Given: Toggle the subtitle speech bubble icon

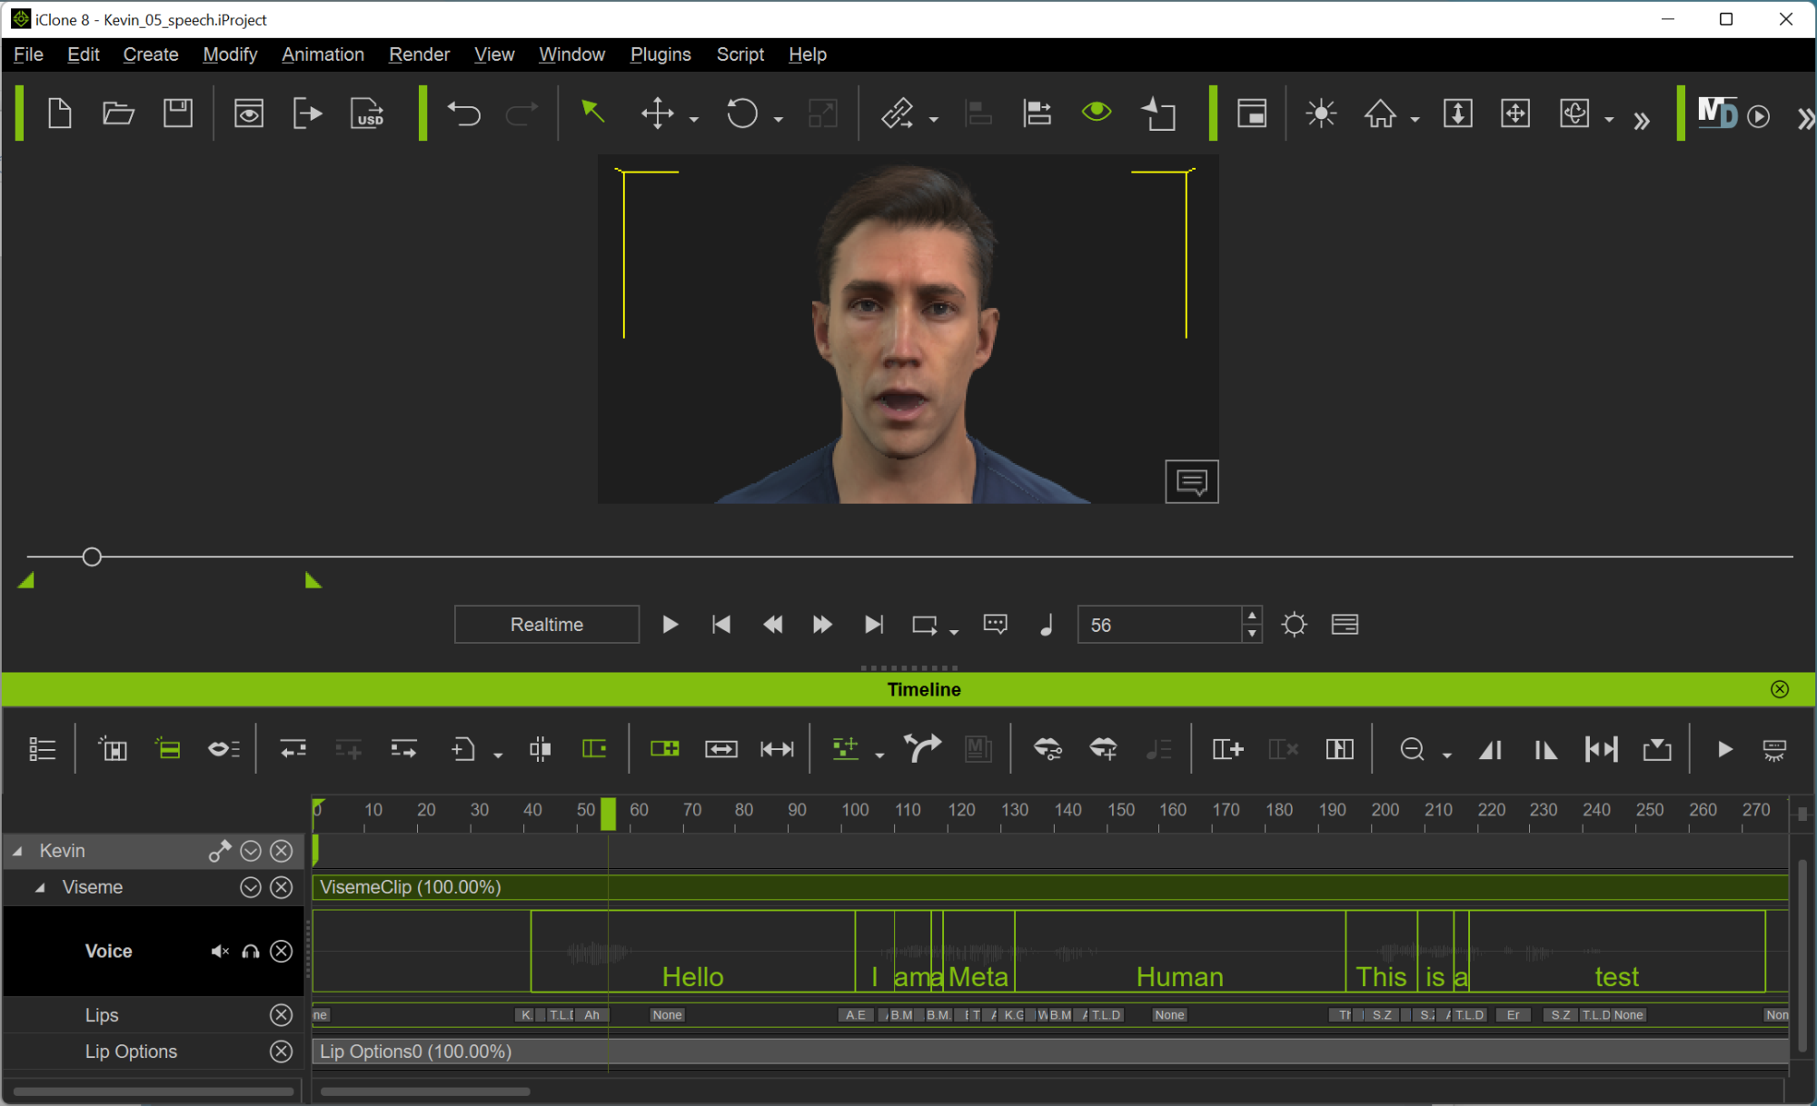Looking at the screenshot, I should tap(996, 625).
